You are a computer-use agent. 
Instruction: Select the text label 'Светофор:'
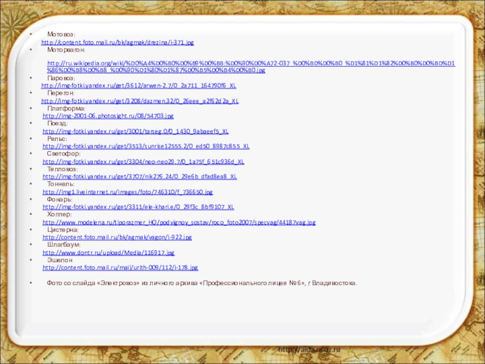pos(64,154)
